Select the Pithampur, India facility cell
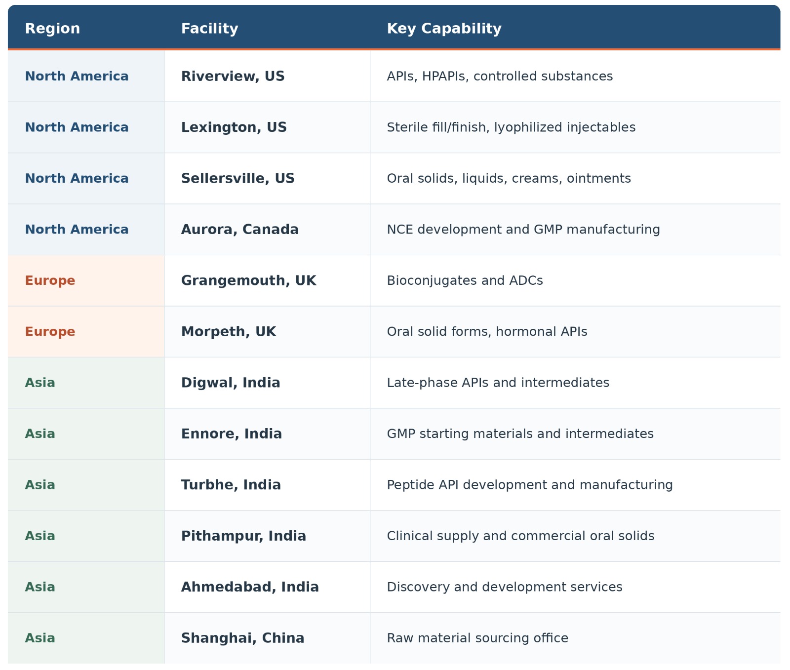 267,536
